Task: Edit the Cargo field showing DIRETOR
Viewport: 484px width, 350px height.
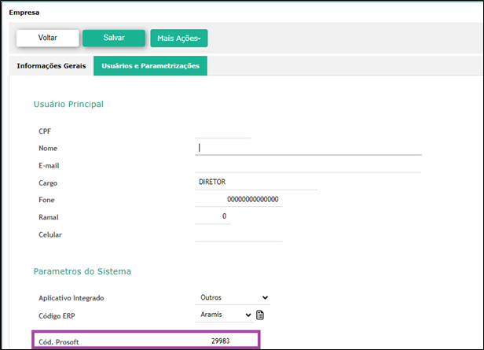Action: 256,182
